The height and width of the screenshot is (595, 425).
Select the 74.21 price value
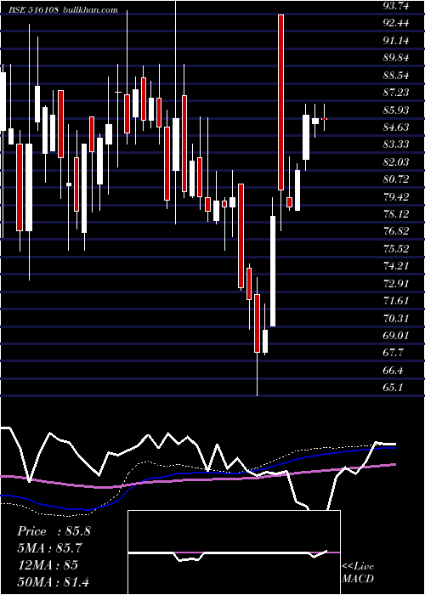pyautogui.click(x=396, y=266)
